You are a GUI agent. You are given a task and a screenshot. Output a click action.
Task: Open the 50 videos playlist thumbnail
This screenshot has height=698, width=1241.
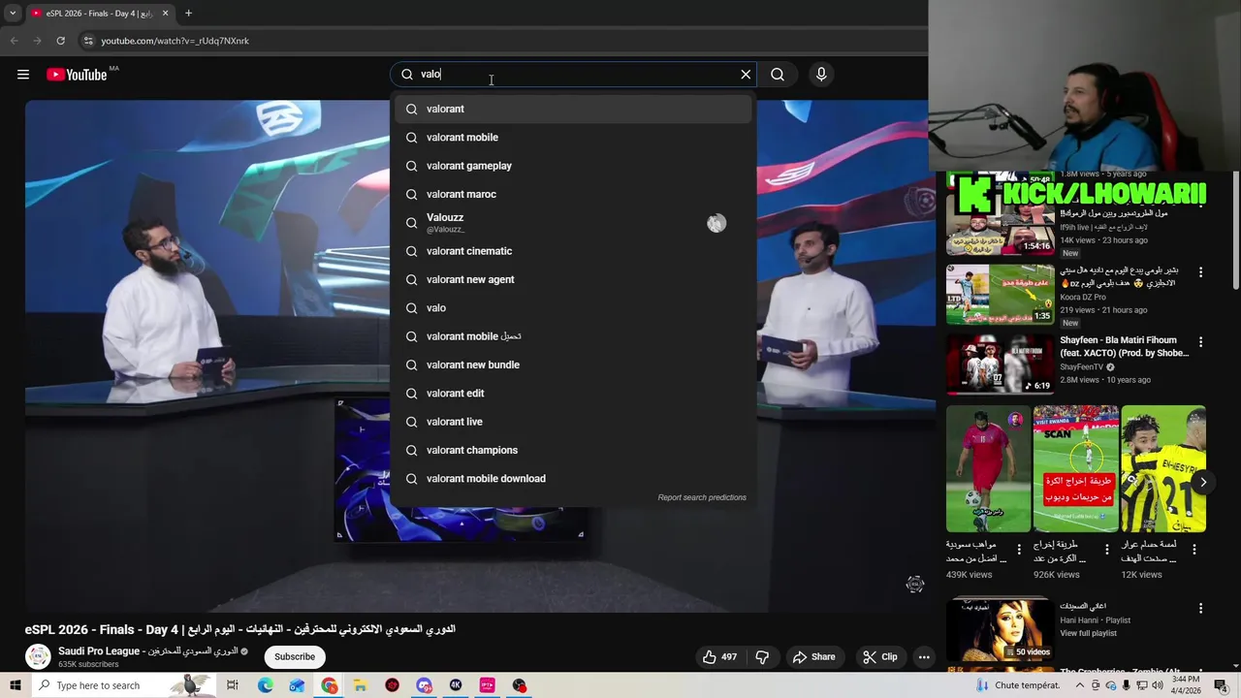click(x=1000, y=630)
